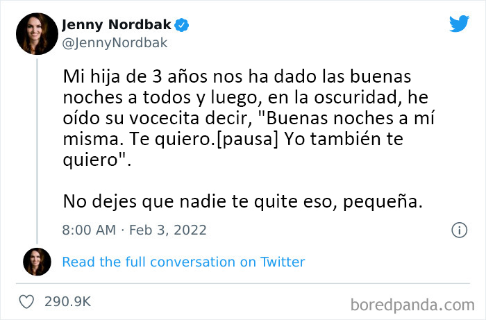Open the @JennyNordbak handle
The width and height of the screenshot is (486, 320).
115,43
